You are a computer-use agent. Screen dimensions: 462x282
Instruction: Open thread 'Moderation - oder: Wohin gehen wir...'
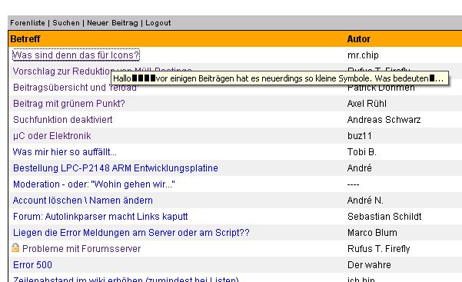94,184
